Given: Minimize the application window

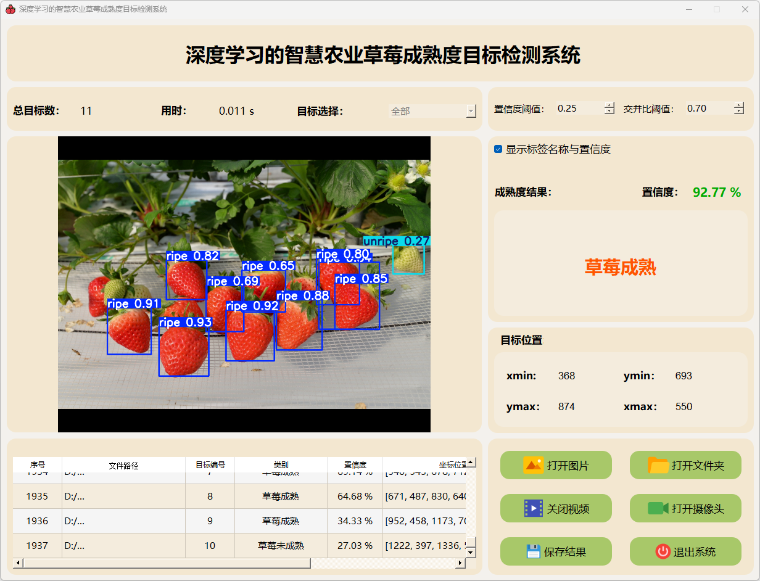Looking at the screenshot, I should [x=688, y=9].
